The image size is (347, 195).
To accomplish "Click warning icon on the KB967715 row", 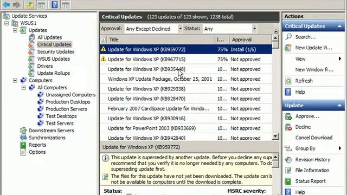I will coord(104,59).
